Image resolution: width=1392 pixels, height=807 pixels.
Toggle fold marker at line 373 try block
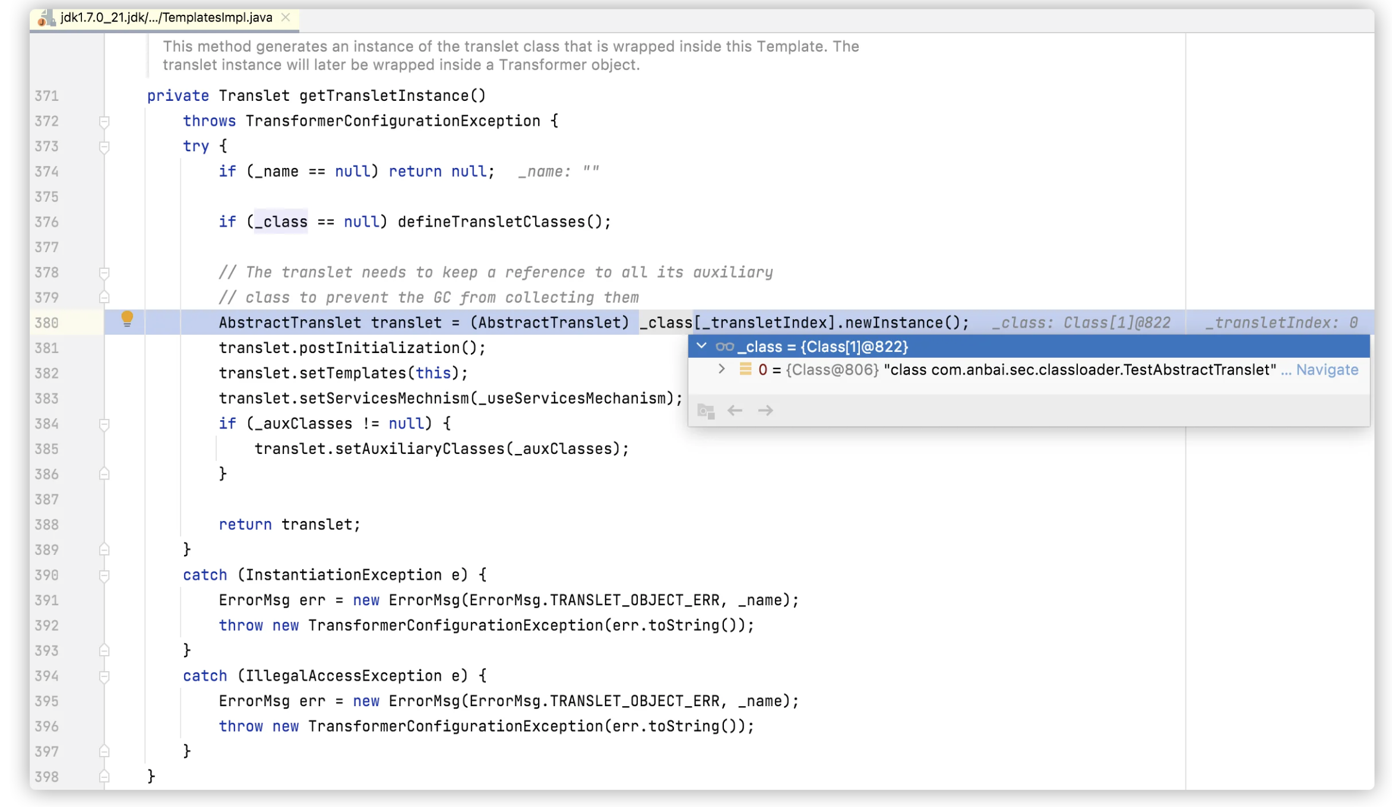104,147
